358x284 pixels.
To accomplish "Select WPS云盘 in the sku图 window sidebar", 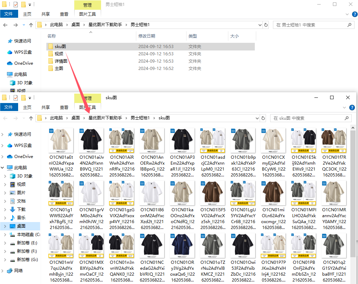I will pos(23,145).
